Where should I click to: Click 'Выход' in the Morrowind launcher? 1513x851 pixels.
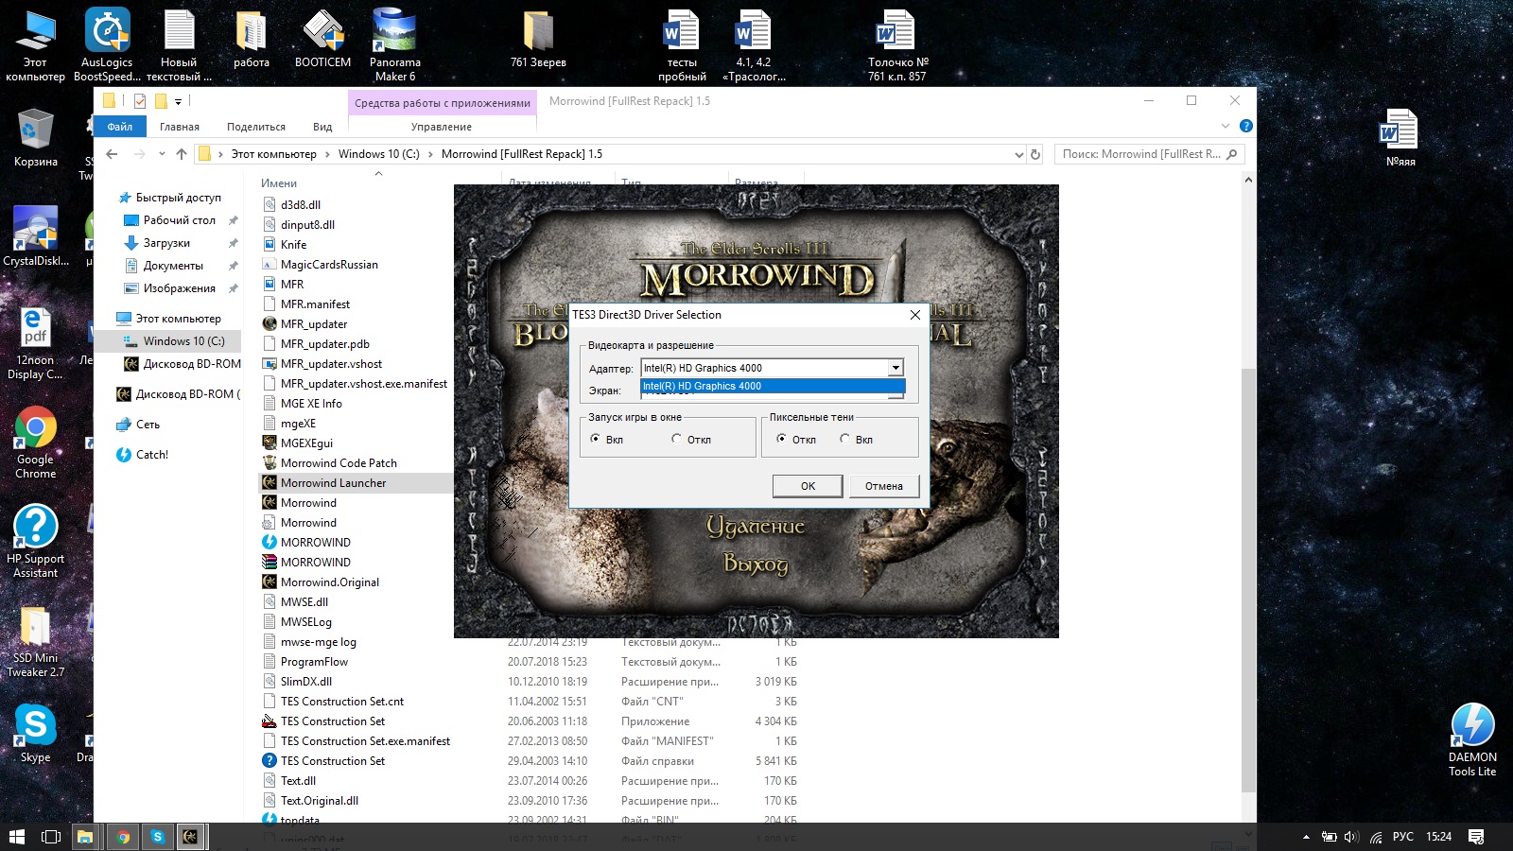coord(756,564)
